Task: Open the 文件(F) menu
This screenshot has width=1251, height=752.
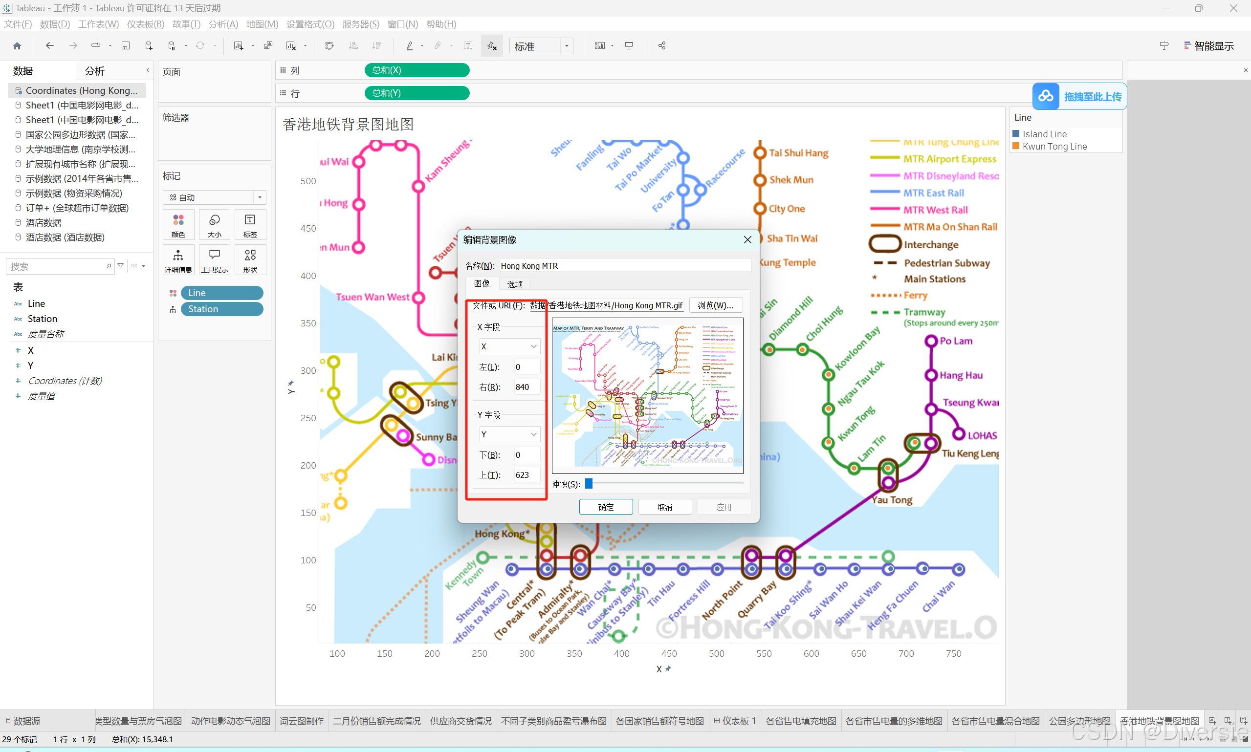Action: coord(18,24)
